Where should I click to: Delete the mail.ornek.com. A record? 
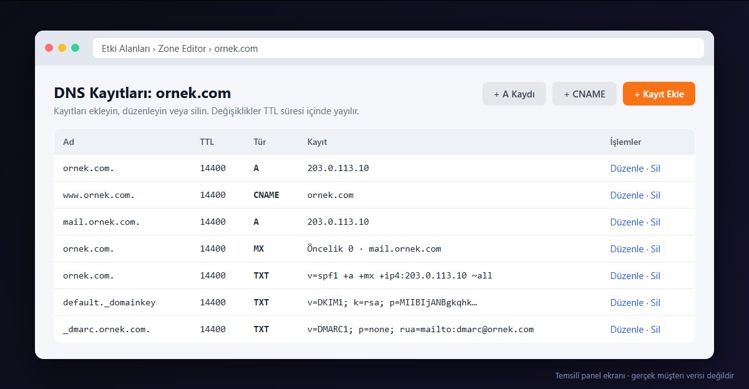click(x=655, y=222)
